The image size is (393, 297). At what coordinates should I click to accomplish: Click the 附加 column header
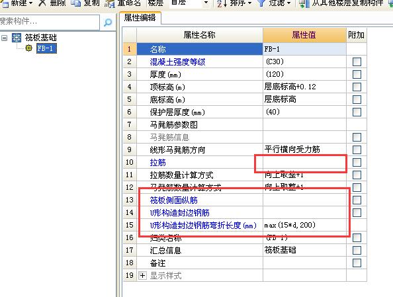point(356,35)
